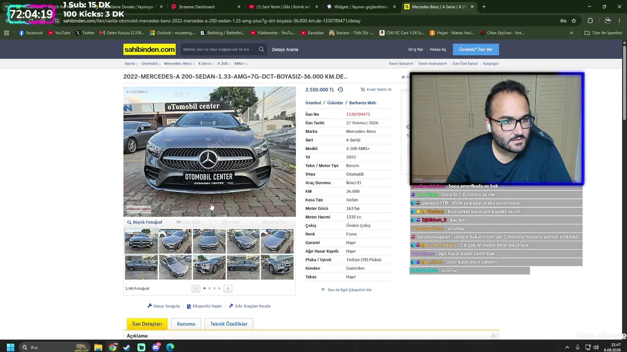Click the site search input field
The image size is (627, 352).
[x=219, y=49]
